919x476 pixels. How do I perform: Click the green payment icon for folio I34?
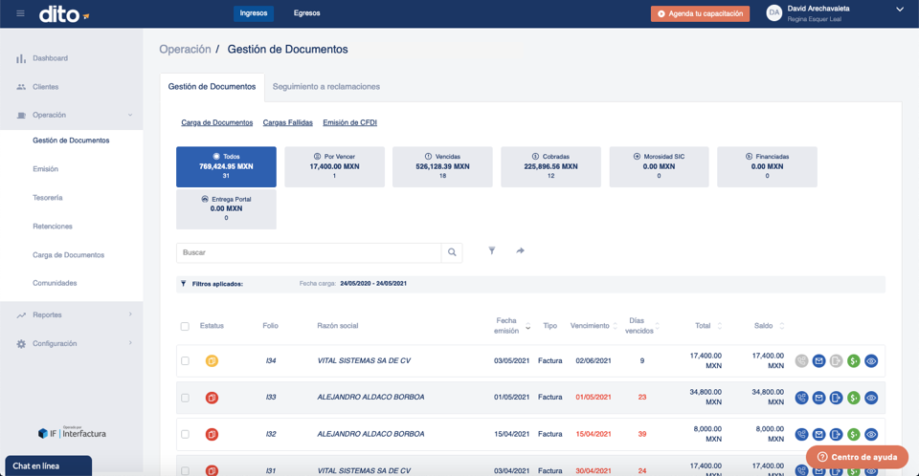[853, 361]
